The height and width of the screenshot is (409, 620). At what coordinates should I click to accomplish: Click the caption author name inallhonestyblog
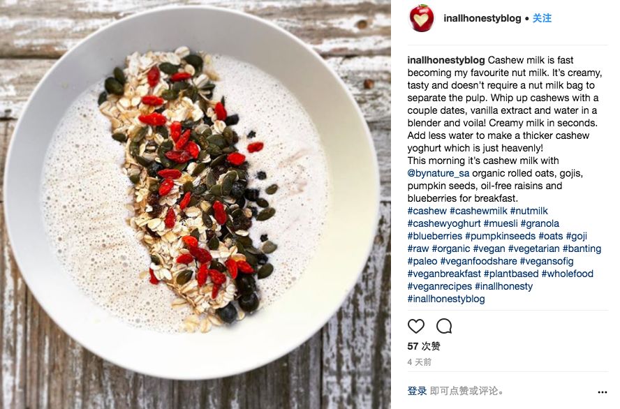[446, 60]
